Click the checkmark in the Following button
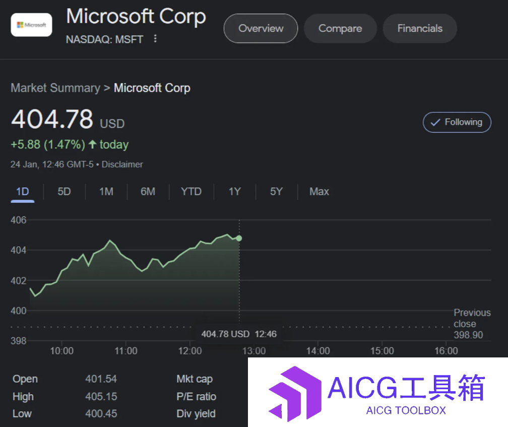The height and width of the screenshot is (427, 508). [x=435, y=123]
